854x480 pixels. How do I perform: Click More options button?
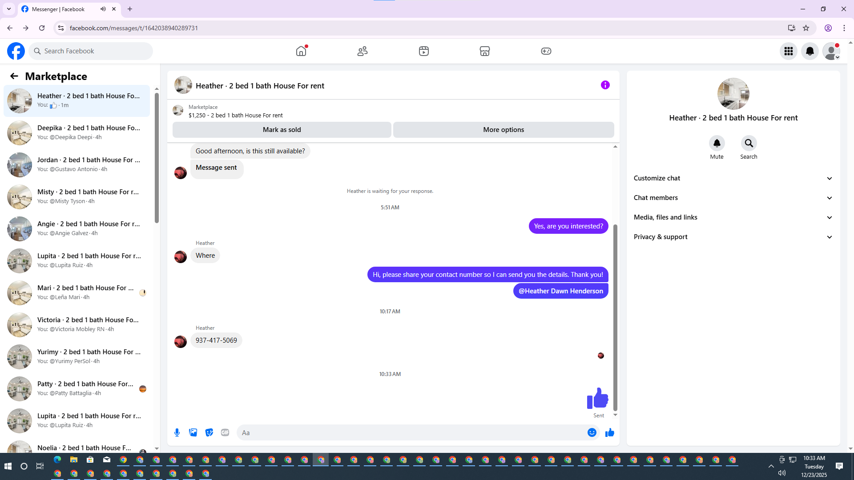coord(503,130)
